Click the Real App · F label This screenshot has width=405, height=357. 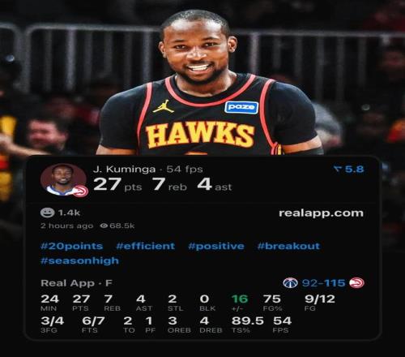pyautogui.click(x=76, y=283)
